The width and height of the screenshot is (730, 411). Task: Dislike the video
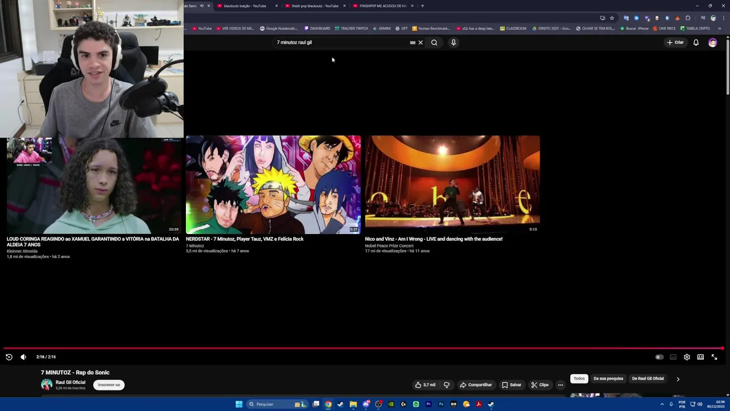pos(447,385)
